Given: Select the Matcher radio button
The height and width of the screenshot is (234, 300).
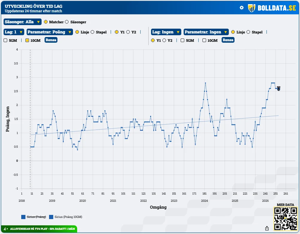Looking at the screenshot, I should [x=46, y=22].
